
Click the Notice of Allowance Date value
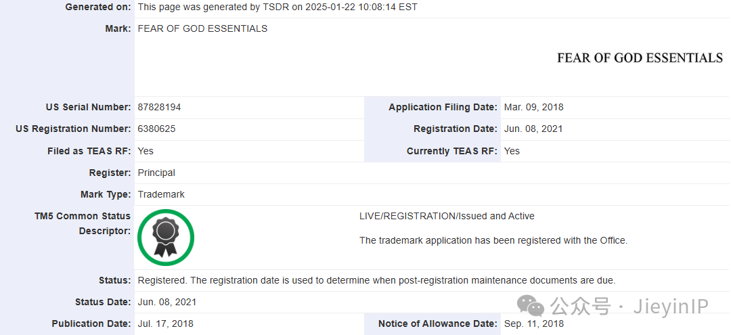(534, 323)
